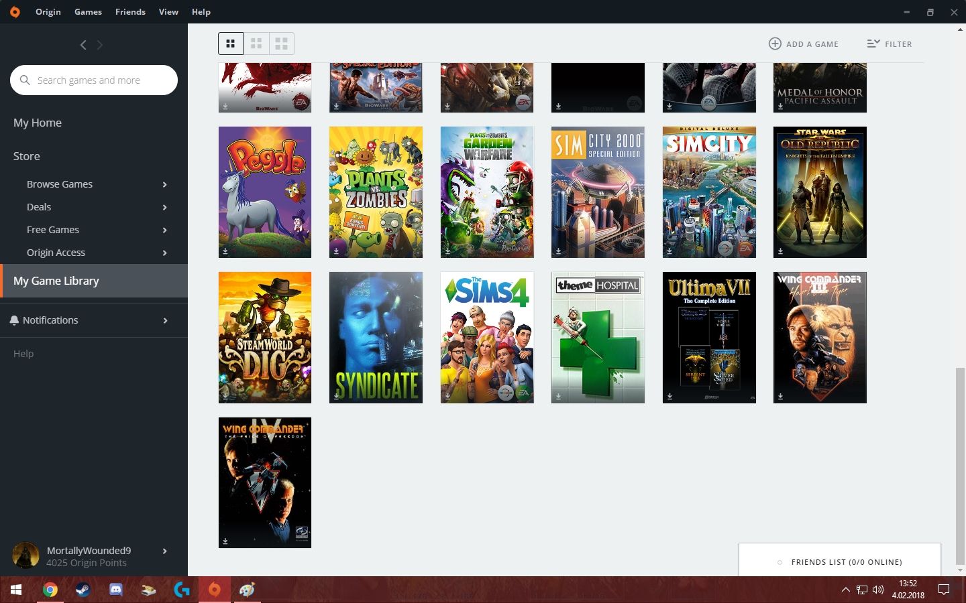The height and width of the screenshot is (603, 966).
Task: Select My Game Library in the sidebar
Action: [x=94, y=281]
